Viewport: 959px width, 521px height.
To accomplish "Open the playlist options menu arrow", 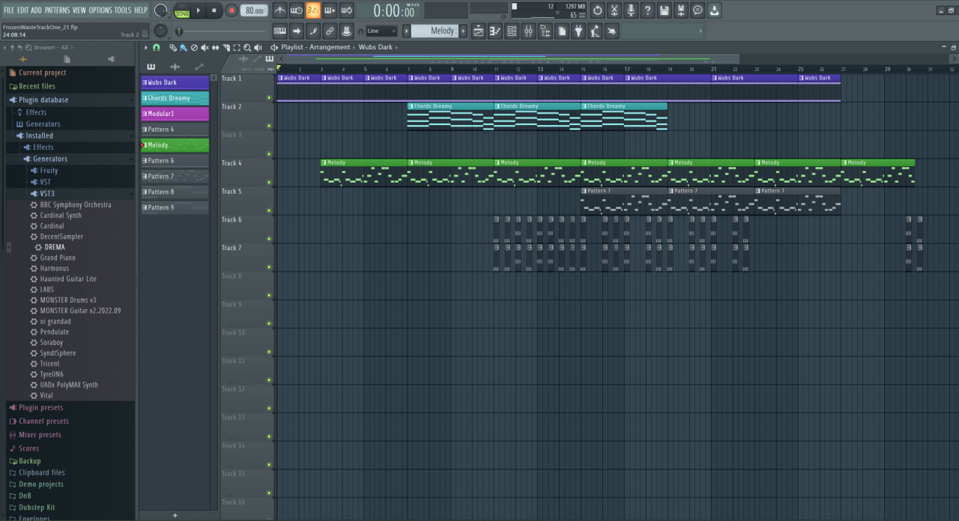I will 146,47.
